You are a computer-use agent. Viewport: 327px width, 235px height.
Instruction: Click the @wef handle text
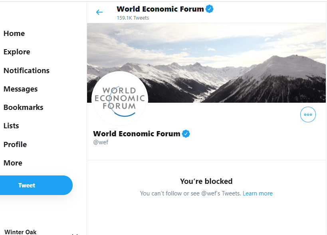point(101,142)
